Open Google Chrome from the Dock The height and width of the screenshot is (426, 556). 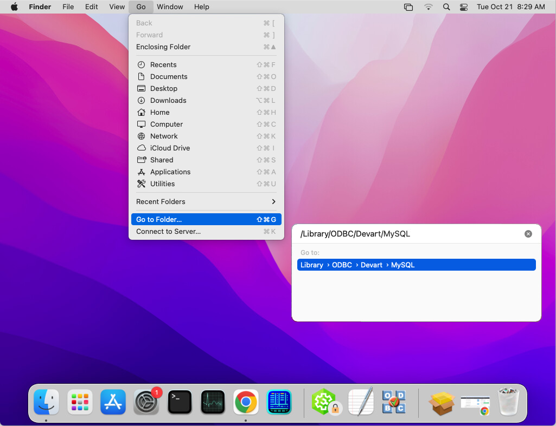click(x=246, y=402)
